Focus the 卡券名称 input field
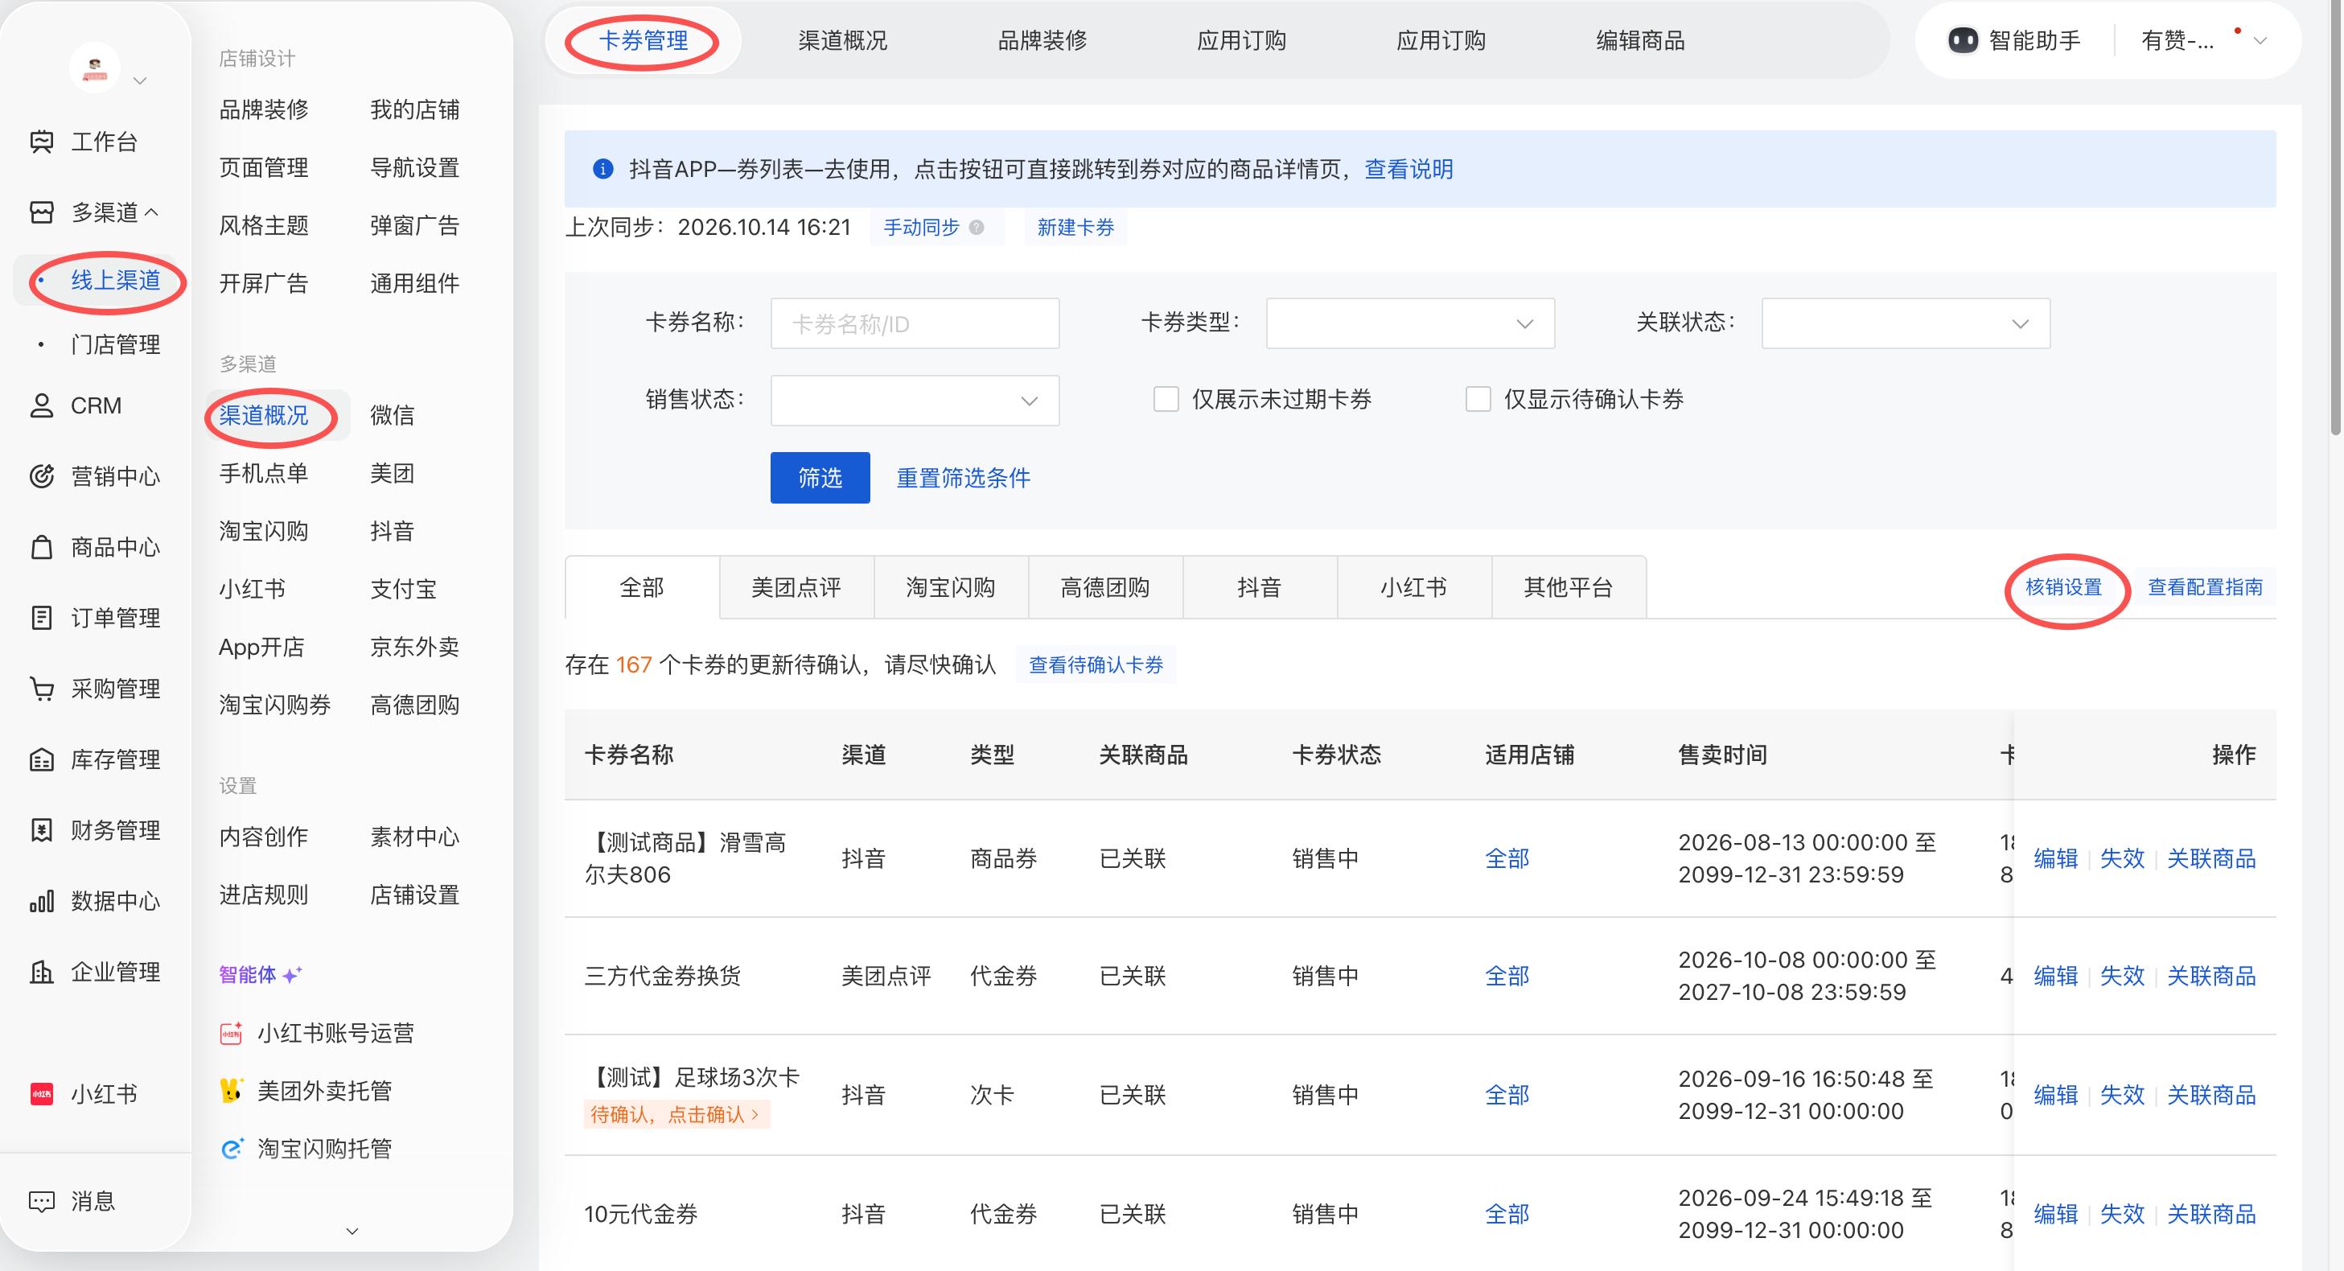Screen dimensions: 2344x1271 (x=915, y=323)
